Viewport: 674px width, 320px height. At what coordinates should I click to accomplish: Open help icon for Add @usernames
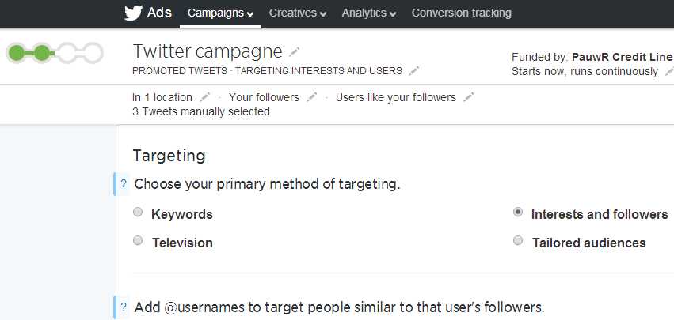[x=124, y=306]
